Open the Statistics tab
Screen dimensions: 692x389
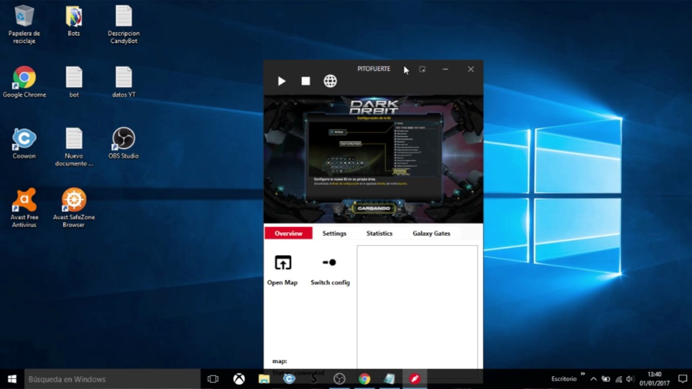click(380, 233)
